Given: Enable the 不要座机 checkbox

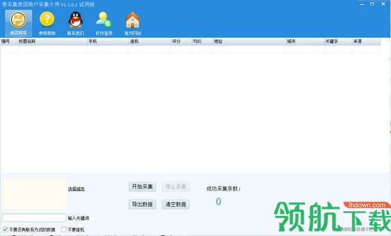Looking at the screenshot, I should pyautogui.click(x=64, y=229).
